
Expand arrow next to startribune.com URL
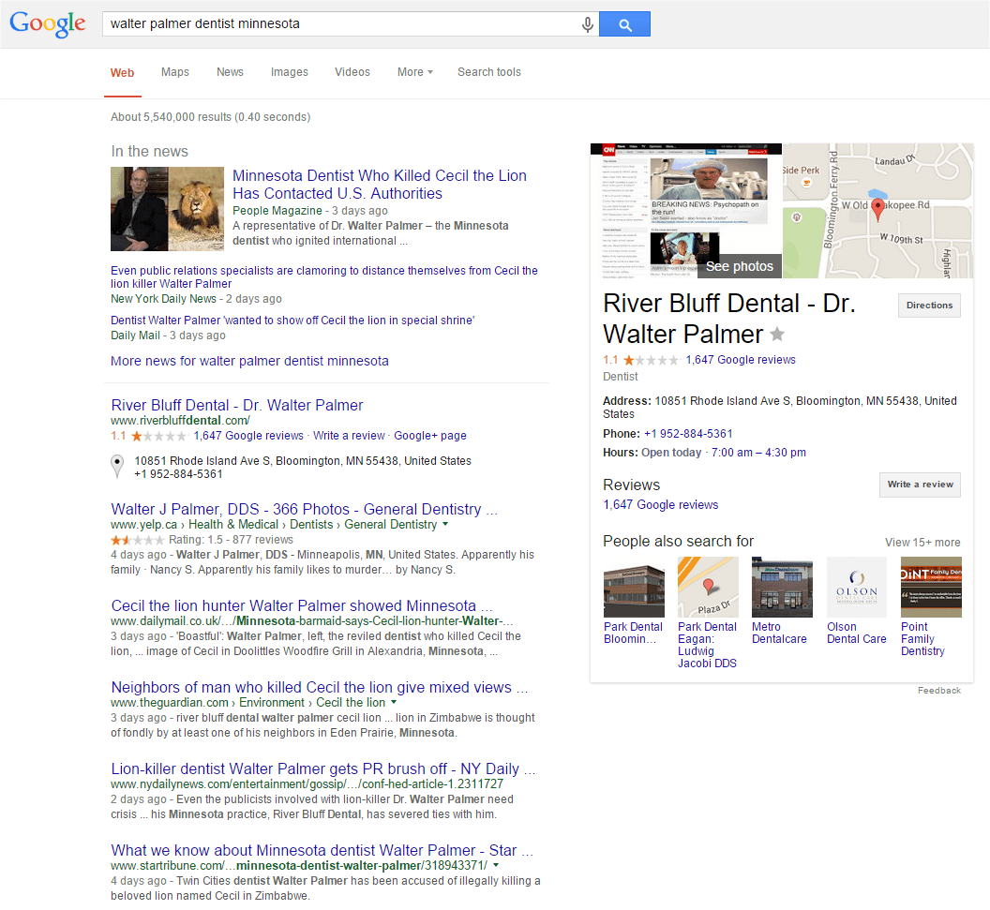(x=495, y=866)
